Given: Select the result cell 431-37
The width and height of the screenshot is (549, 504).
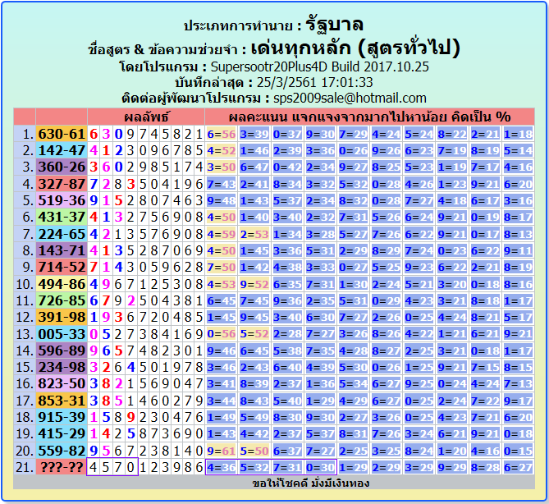Looking at the screenshot, I should click(x=62, y=218).
